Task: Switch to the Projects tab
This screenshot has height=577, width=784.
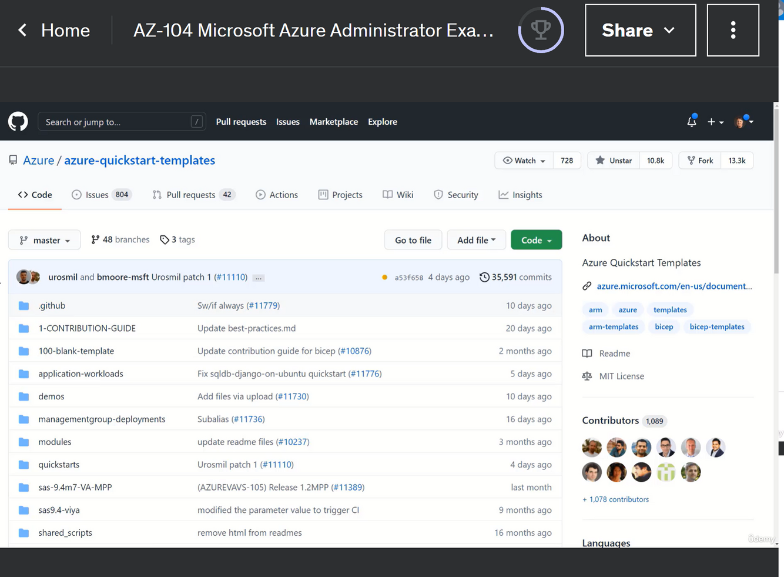Action: pos(340,195)
